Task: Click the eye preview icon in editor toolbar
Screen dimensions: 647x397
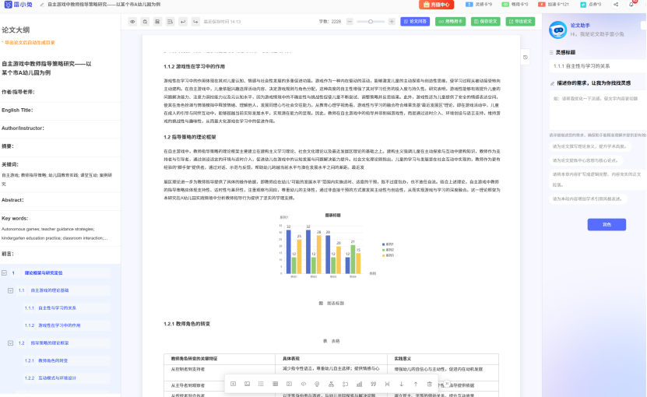Action: [x=132, y=22]
